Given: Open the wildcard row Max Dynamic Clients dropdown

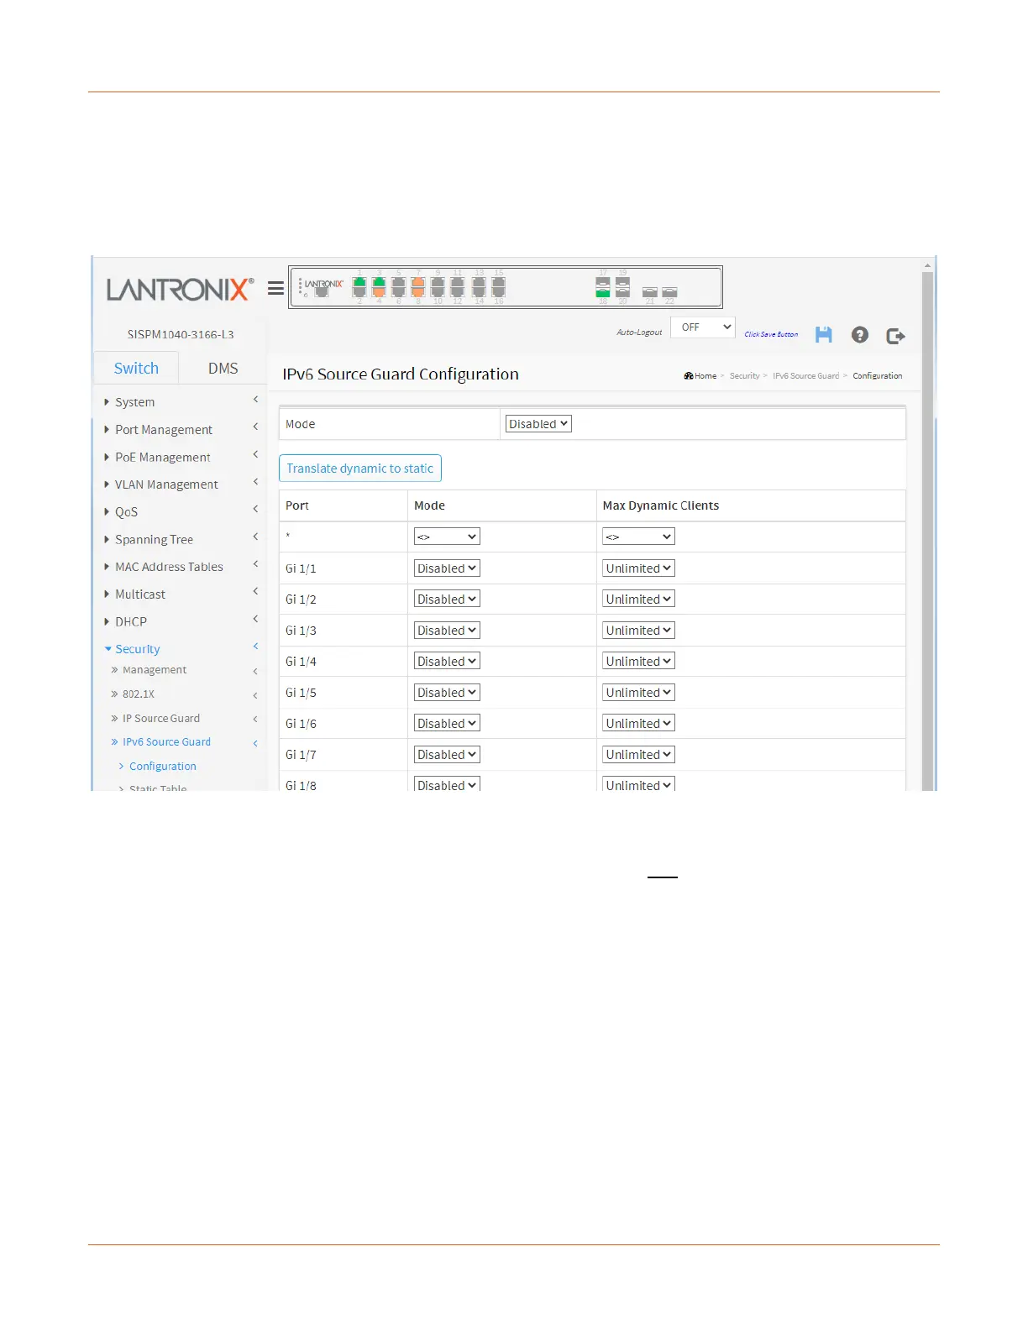Looking at the screenshot, I should click(638, 537).
